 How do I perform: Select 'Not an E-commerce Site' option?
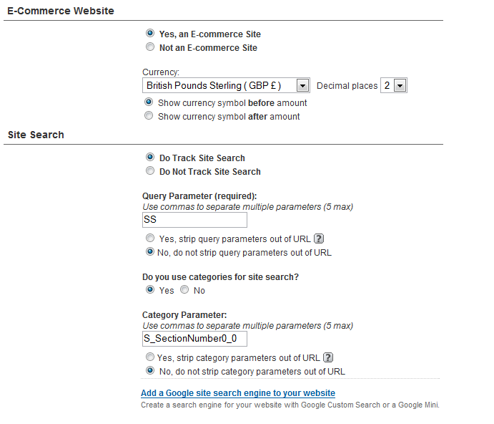click(150, 47)
